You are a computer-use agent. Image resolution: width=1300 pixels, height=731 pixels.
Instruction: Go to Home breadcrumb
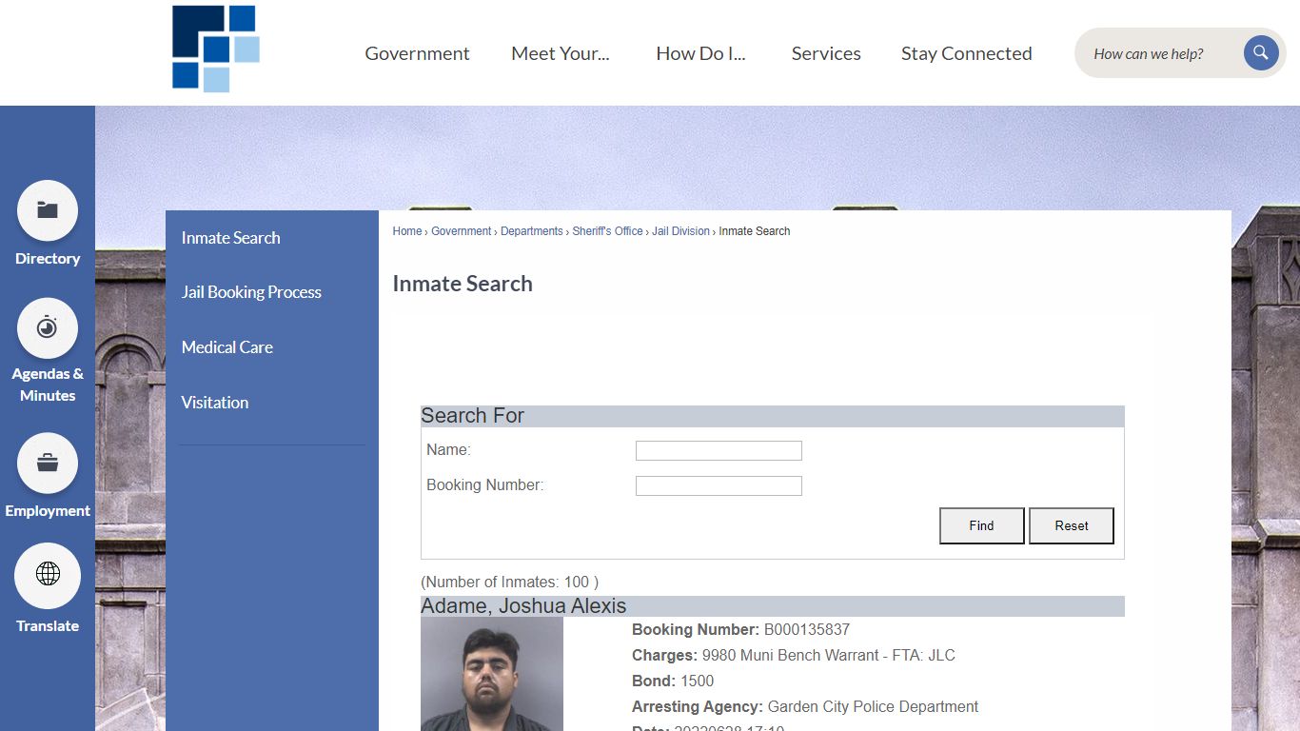[x=407, y=231]
